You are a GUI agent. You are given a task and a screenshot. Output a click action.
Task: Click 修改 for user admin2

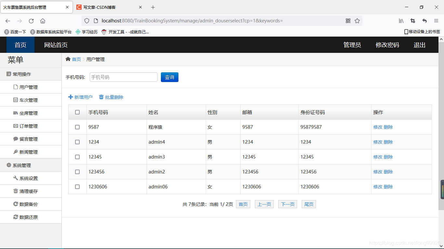(x=378, y=172)
